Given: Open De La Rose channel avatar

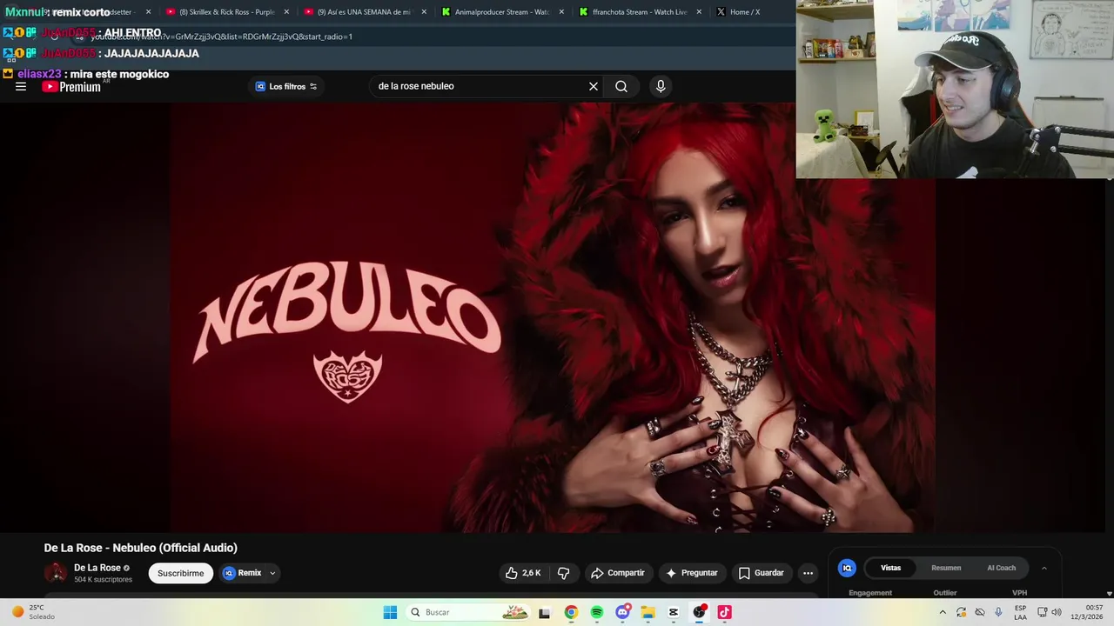Looking at the screenshot, I should pos(56,573).
